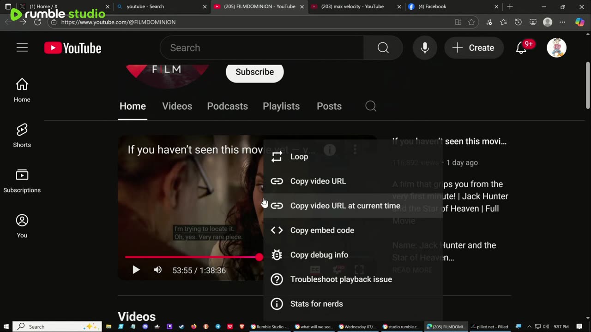Start voice search with the microphone
Image resolution: width=591 pixels, height=332 pixels.
click(425, 48)
